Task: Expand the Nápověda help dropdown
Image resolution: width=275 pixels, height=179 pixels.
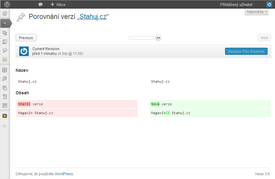Action: pyautogui.click(x=256, y=12)
